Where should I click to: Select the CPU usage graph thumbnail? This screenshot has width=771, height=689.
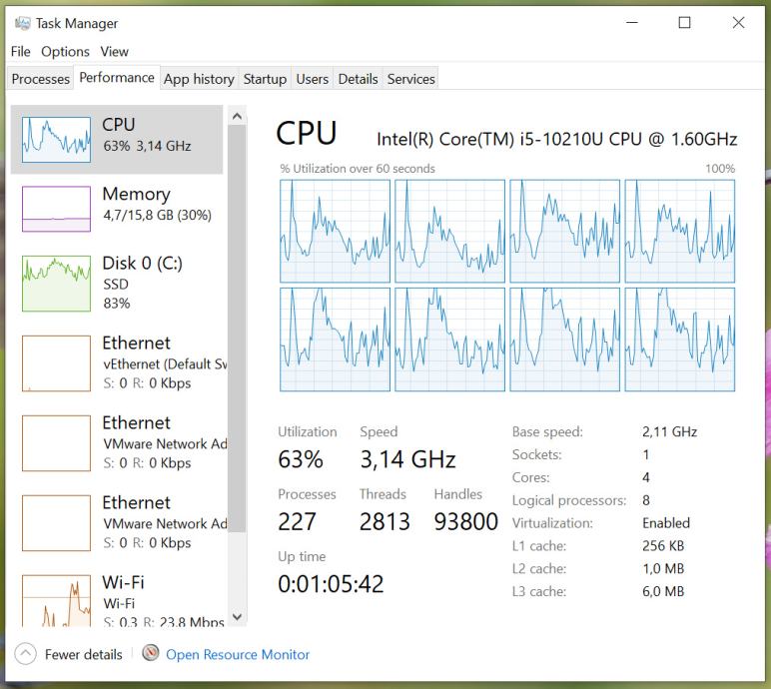pos(56,140)
